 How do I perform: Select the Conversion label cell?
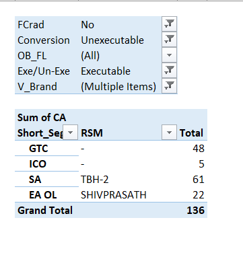[47, 40]
